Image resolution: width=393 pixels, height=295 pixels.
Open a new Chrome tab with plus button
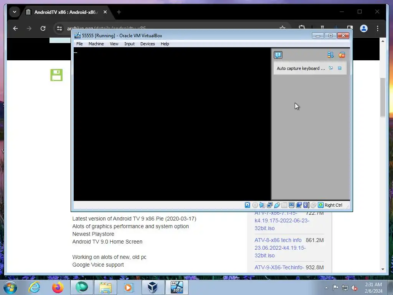tap(119, 12)
